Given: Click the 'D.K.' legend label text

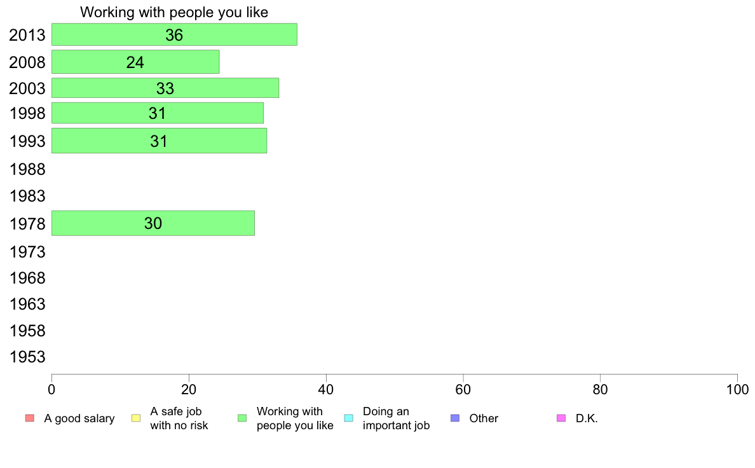Looking at the screenshot, I should pos(587,418).
